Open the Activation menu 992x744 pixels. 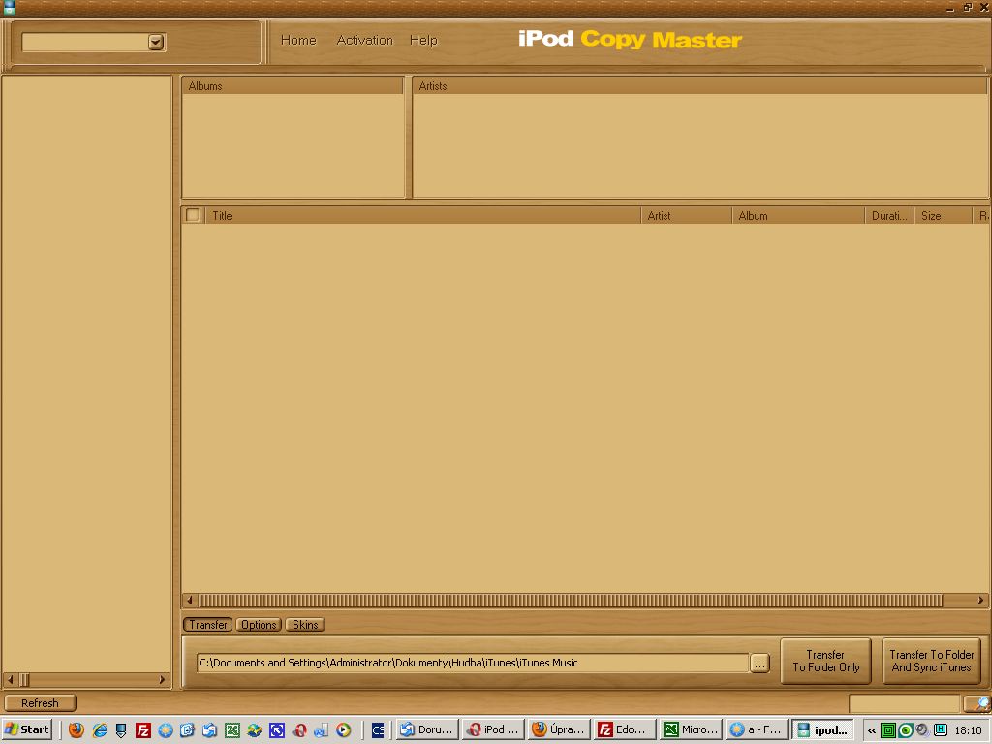364,40
